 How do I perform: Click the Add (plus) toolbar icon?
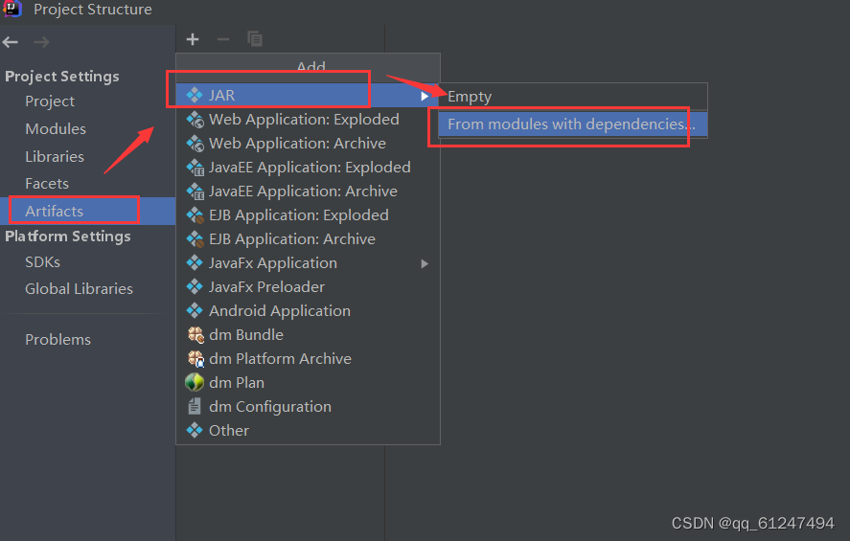point(193,39)
